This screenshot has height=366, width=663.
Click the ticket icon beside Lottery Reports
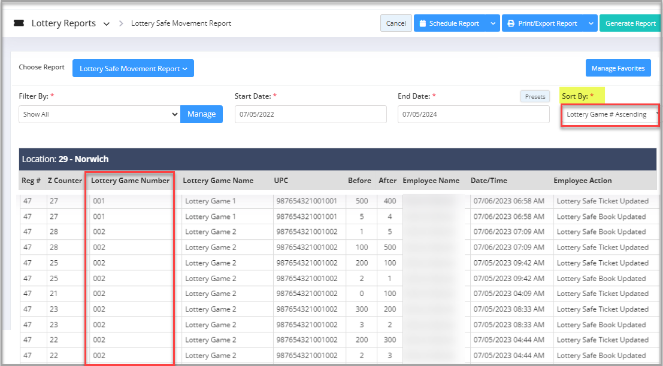(x=19, y=23)
